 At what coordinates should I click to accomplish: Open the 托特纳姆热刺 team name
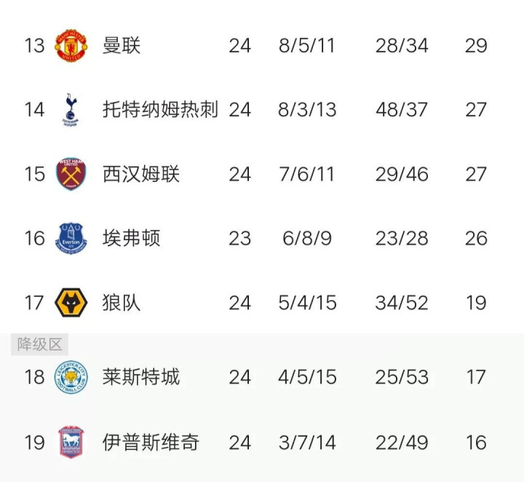pyautogui.click(x=160, y=110)
